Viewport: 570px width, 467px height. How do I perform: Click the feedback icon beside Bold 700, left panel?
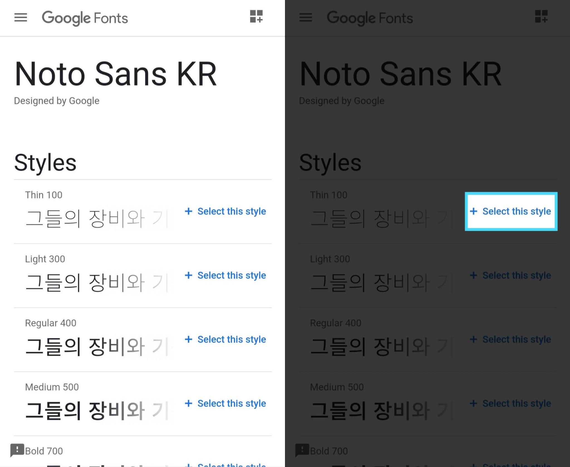pyautogui.click(x=17, y=450)
